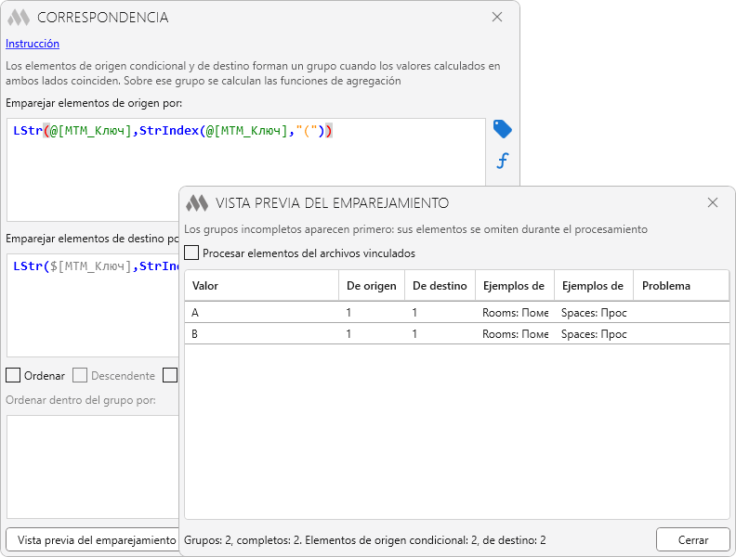The width and height of the screenshot is (736, 557).
Task: Close the Correspondencia dialog
Action: coord(497,18)
